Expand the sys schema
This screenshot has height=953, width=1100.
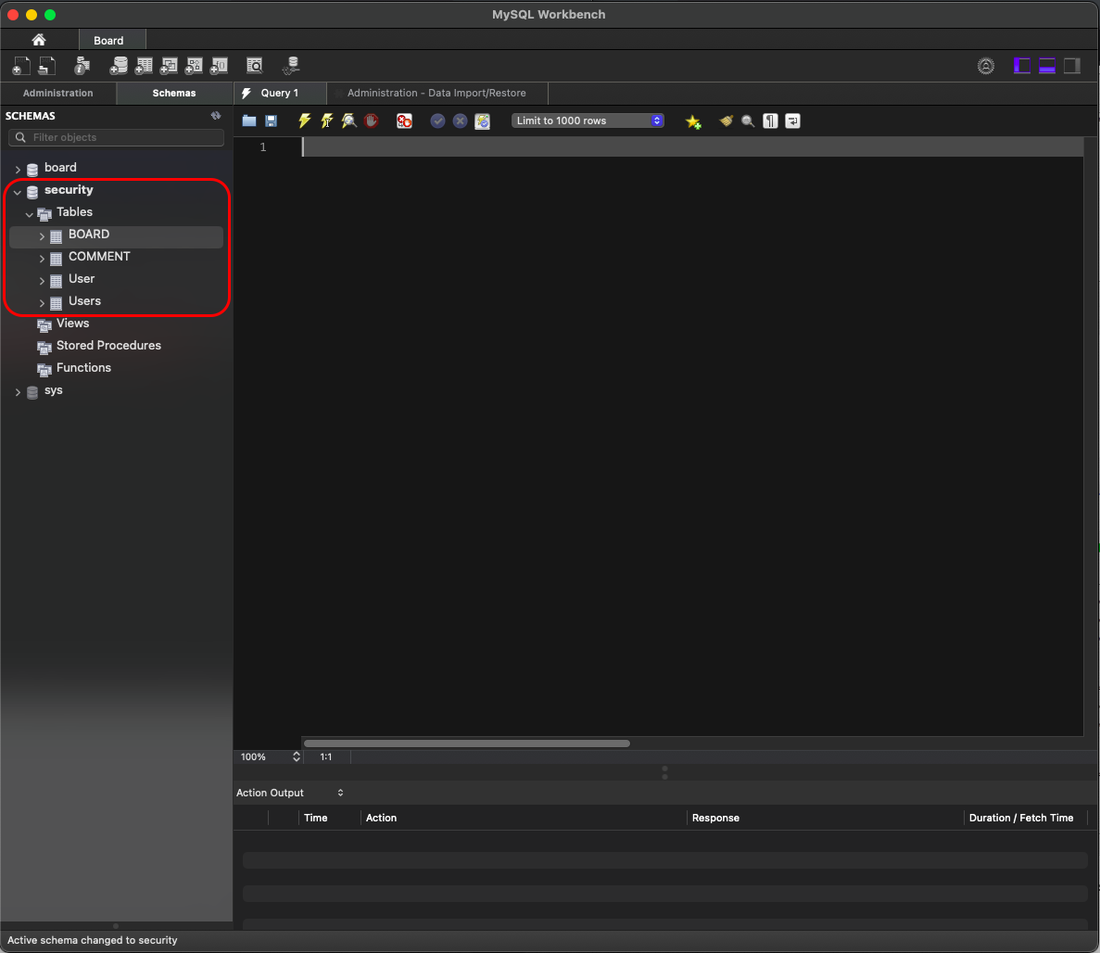(x=18, y=392)
